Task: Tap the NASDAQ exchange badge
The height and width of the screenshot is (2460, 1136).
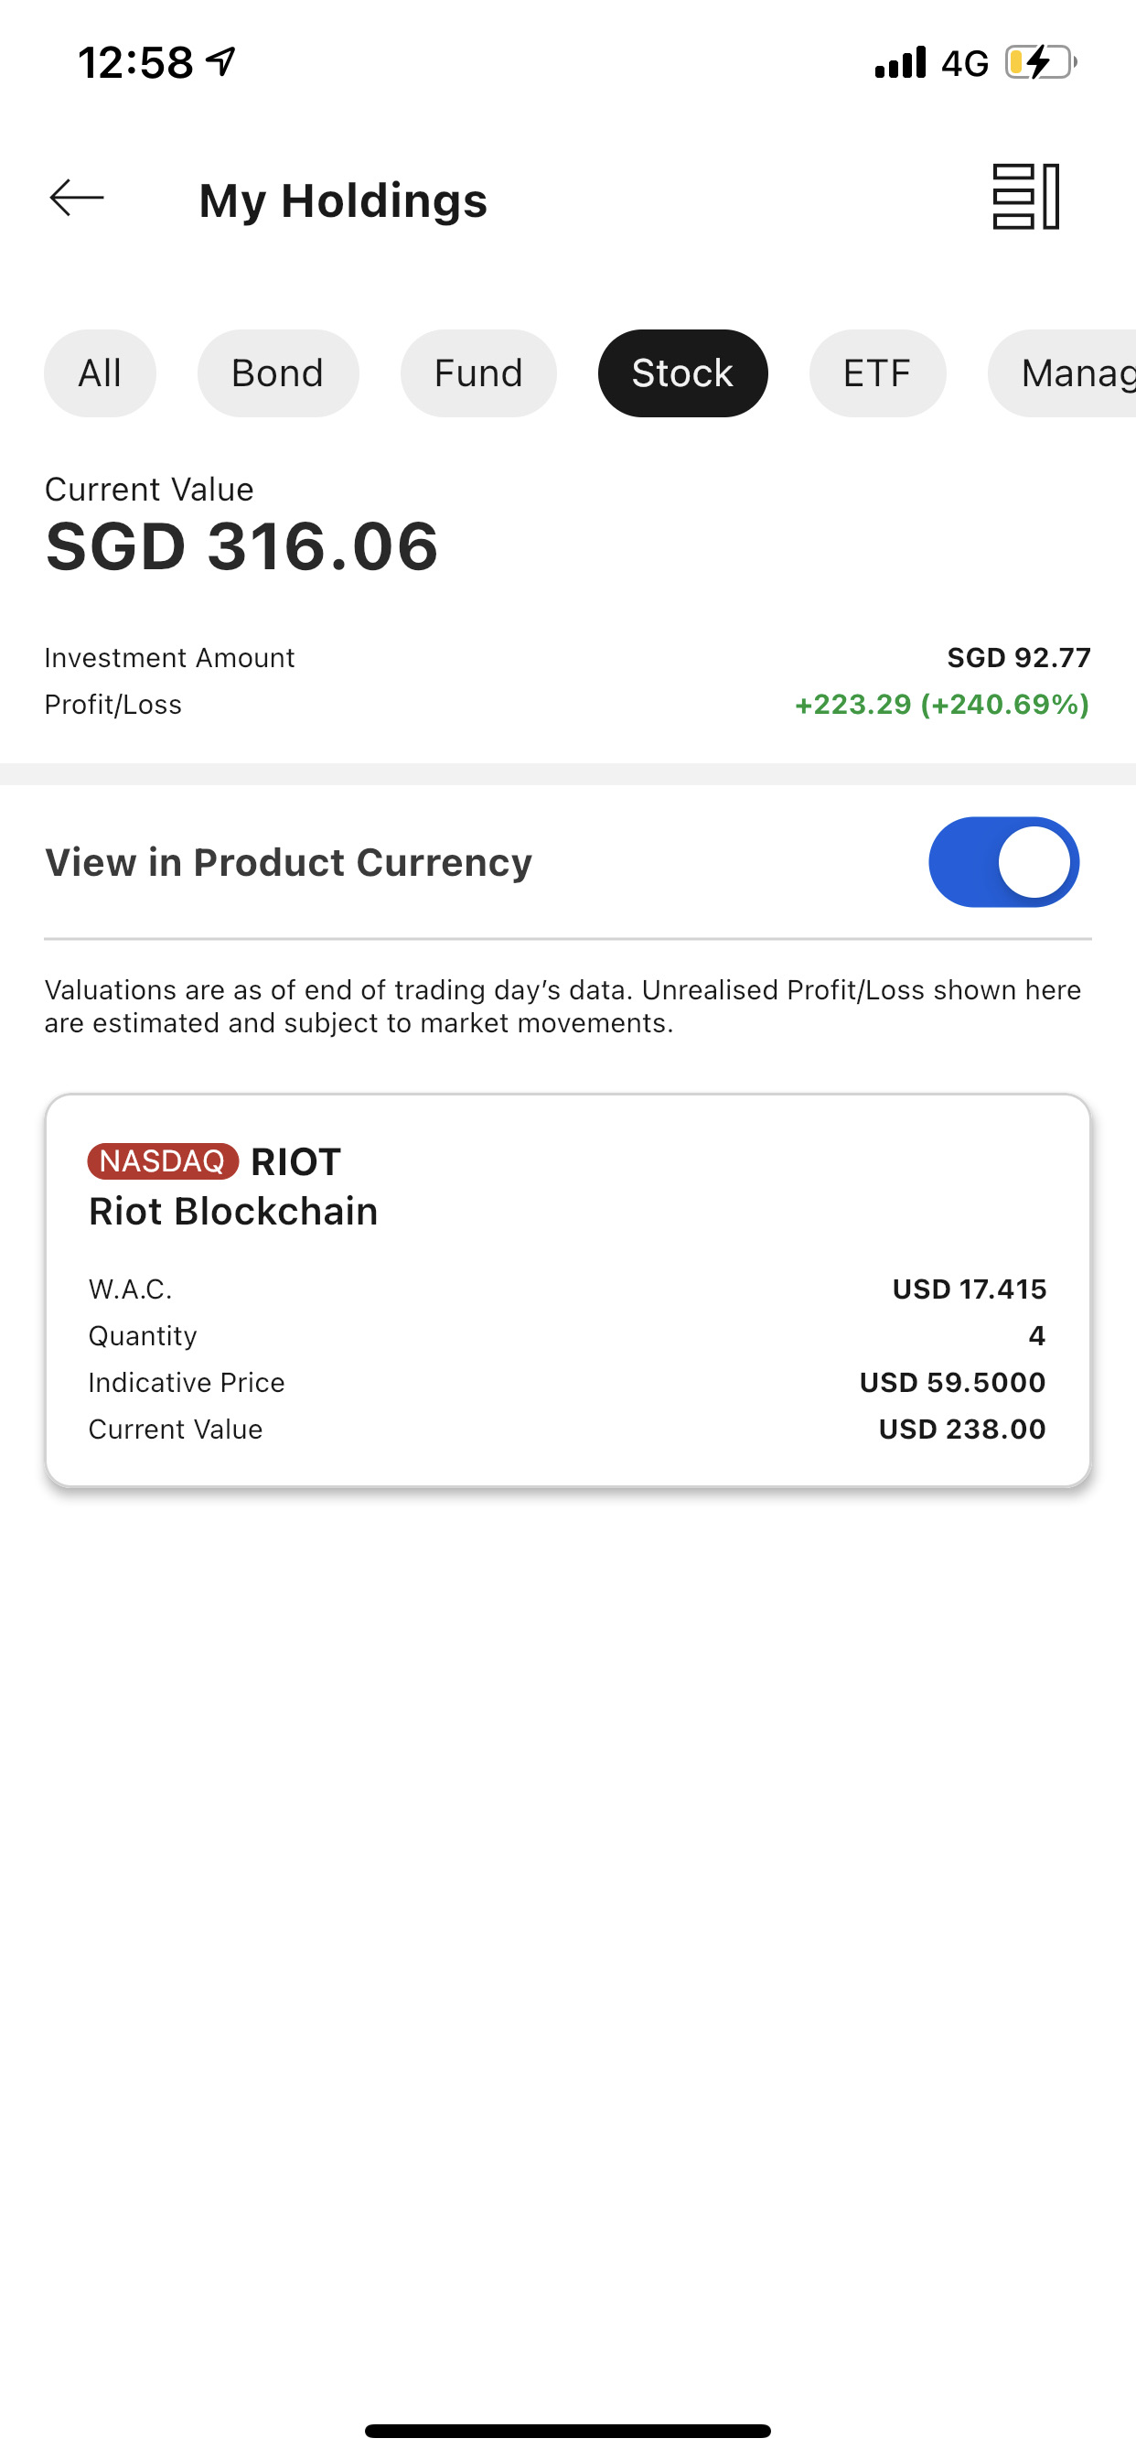Action: (x=162, y=1161)
